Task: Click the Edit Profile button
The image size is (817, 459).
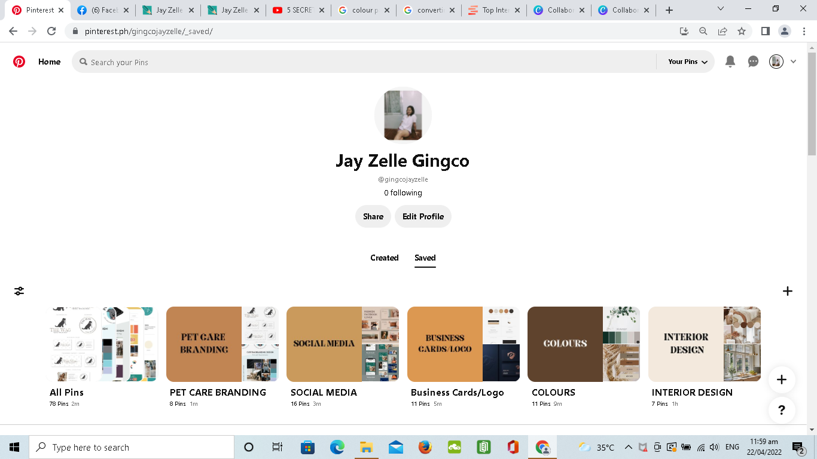Action: pyautogui.click(x=423, y=216)
